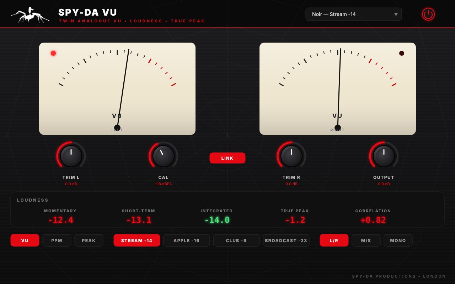Screen dimensions: 455x284
Task: Click the TRIM L knob
Action: [71, 156]
